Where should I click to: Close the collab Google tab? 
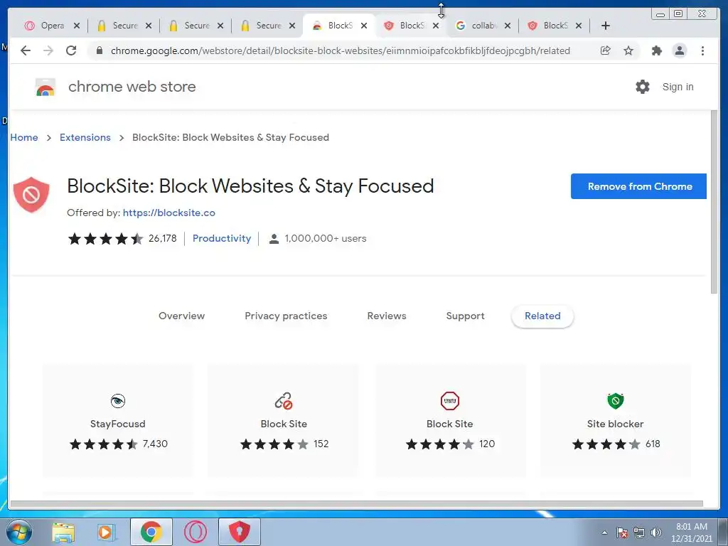508,26
